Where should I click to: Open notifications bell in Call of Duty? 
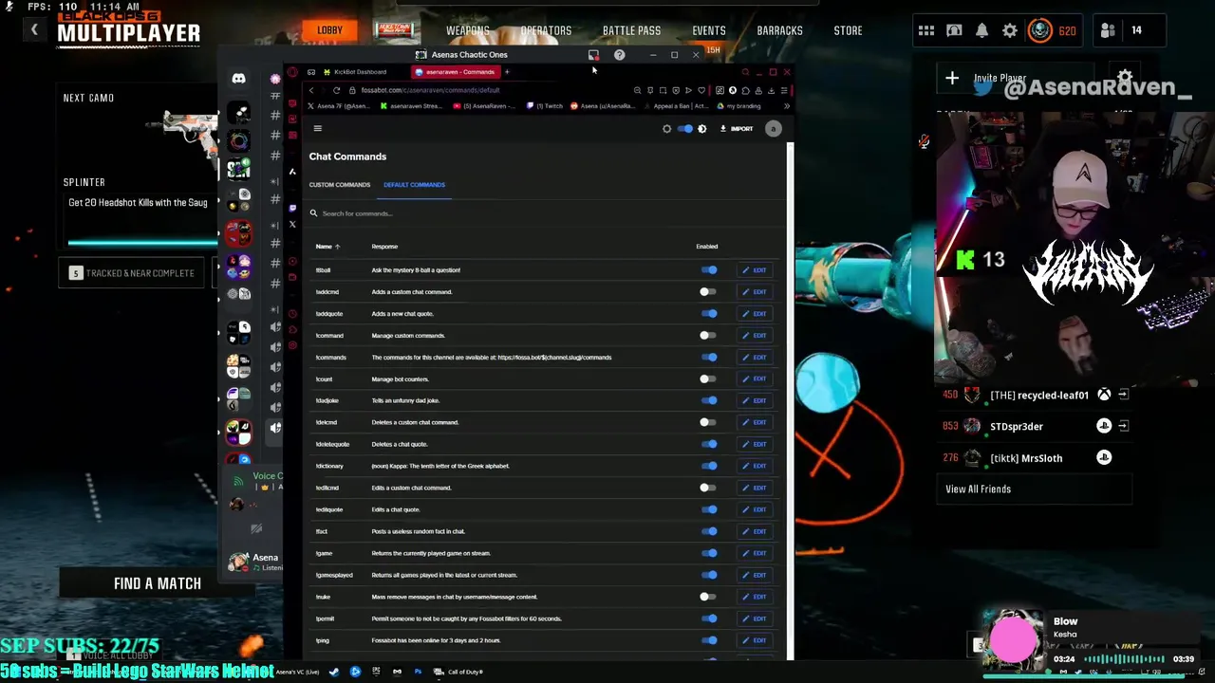coord(981,30)
